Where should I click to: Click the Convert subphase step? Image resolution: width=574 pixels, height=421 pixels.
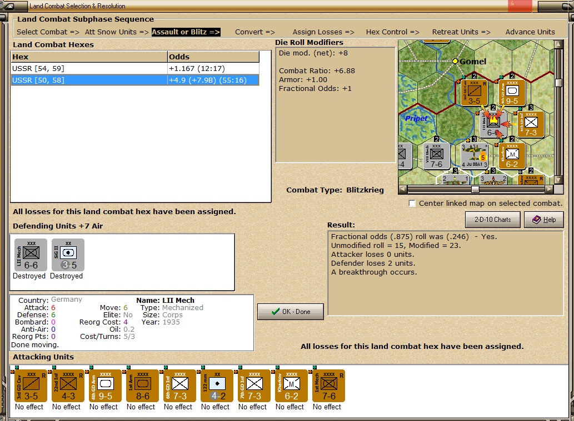(255, 32)
